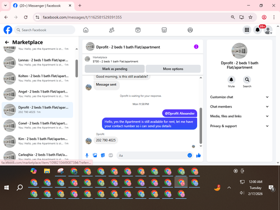Send a thumbs-up like

(198, 155)
